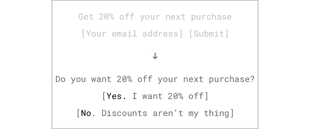Click the words aren't my thing
310x129 pixels.
191,113
